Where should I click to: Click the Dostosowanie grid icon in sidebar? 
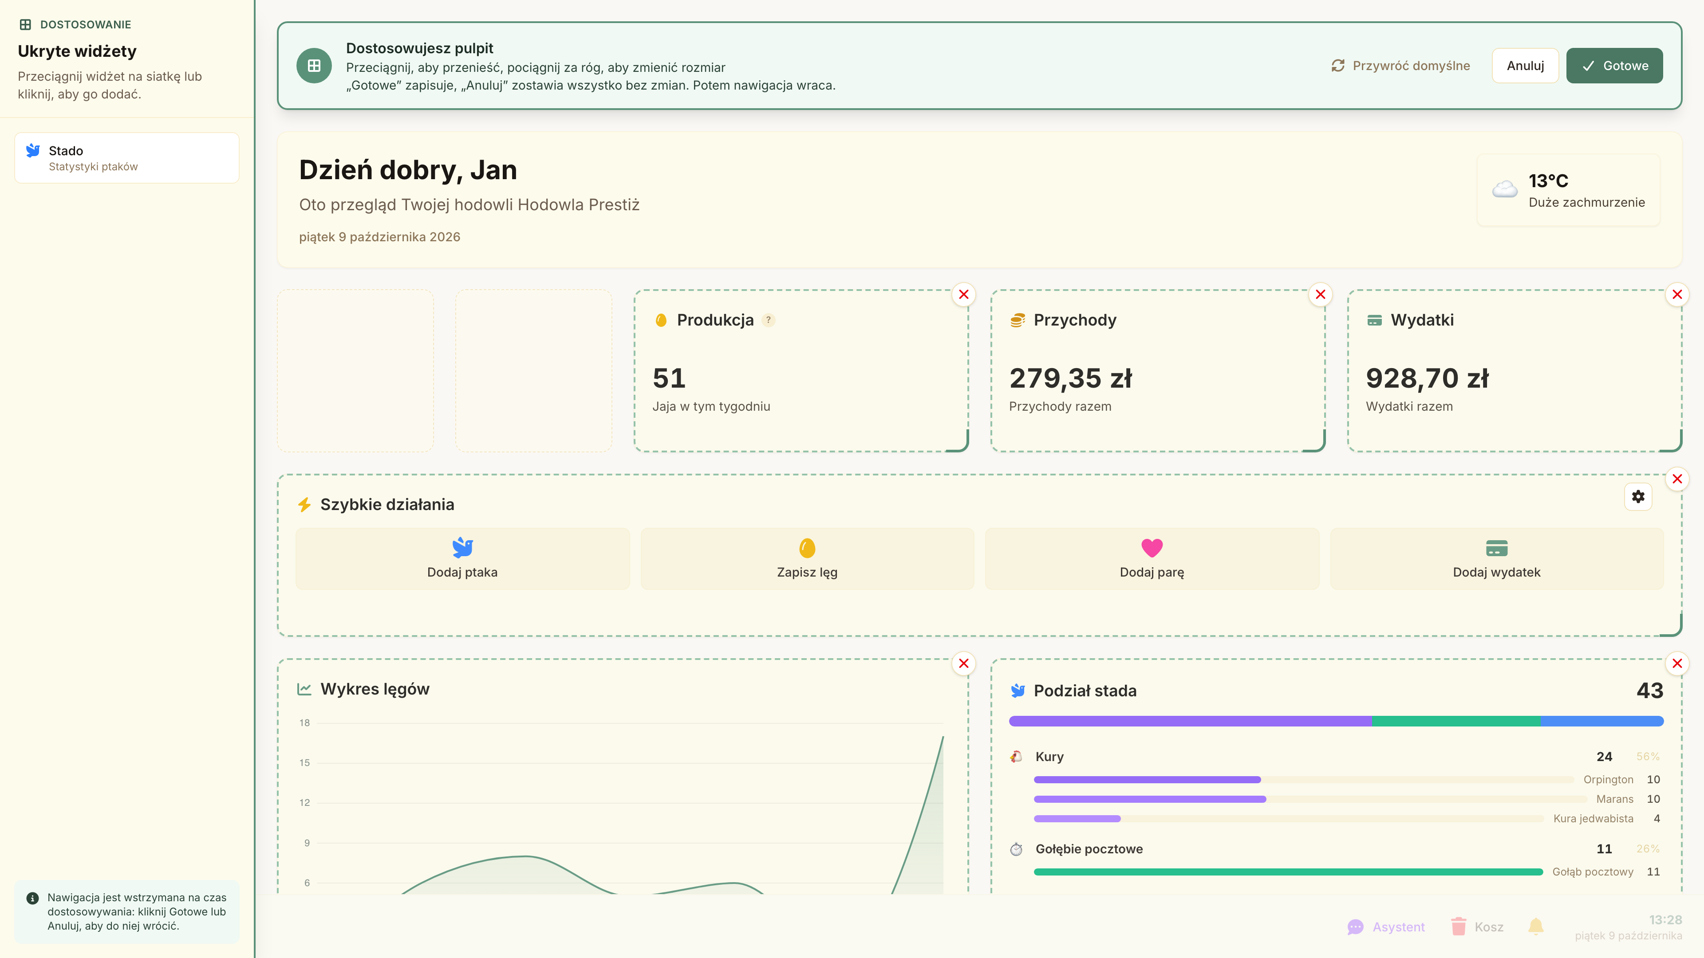pyautogui.click(x=25, y=24)
